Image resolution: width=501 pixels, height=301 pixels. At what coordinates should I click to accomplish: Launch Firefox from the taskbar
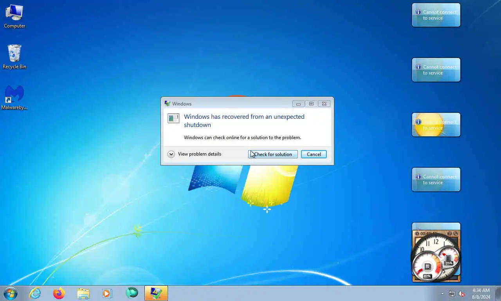[59, 293]
